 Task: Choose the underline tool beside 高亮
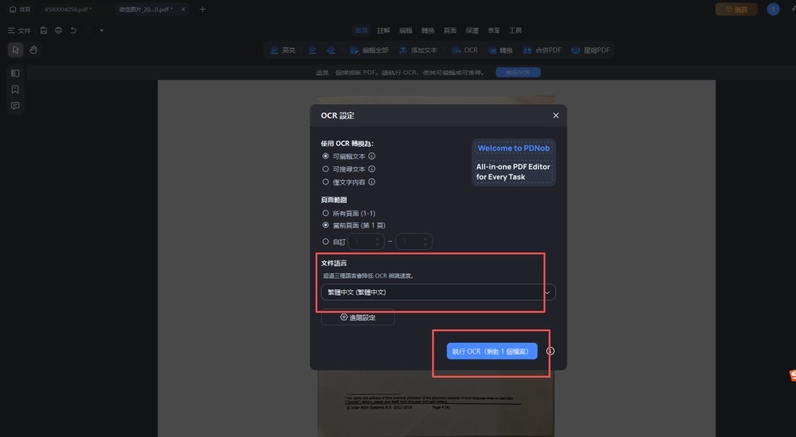pos(312,50)
